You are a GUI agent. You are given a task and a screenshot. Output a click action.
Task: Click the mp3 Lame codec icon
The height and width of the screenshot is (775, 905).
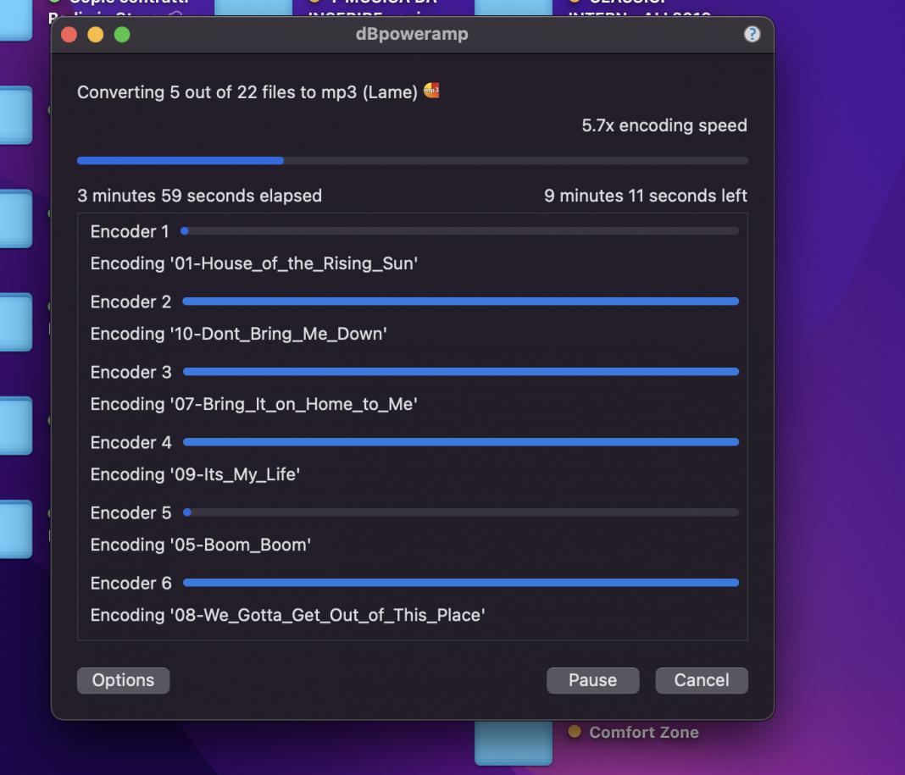(431, 91)
